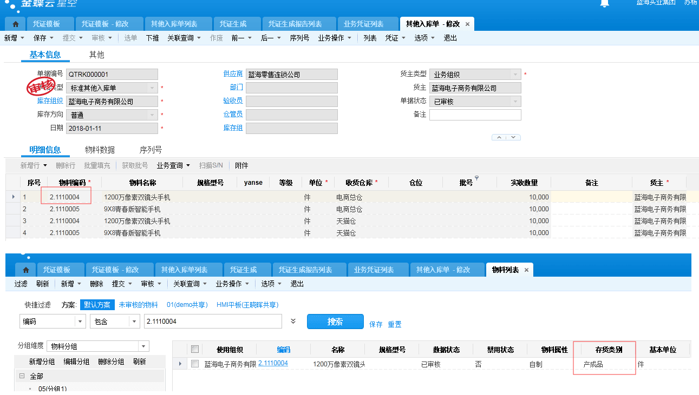
Task: Open material link 2.1110004 in the list
Action: point(273,364)
